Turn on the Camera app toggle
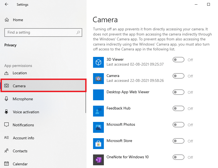The image size is (218, 168). (x=179, y=76)
